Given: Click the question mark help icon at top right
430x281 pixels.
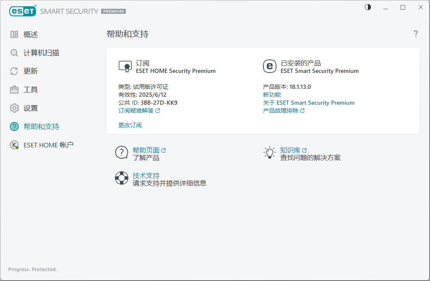Looking at the screenshot, I should pyautogui.click(x=416, y=34).
